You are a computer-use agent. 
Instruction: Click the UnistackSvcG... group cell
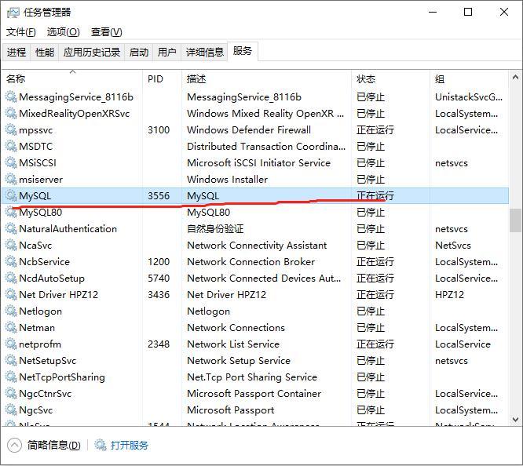[469, 97]
